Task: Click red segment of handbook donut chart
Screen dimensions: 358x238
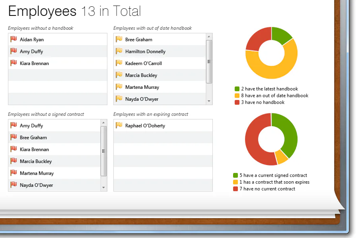Action: 257,40
